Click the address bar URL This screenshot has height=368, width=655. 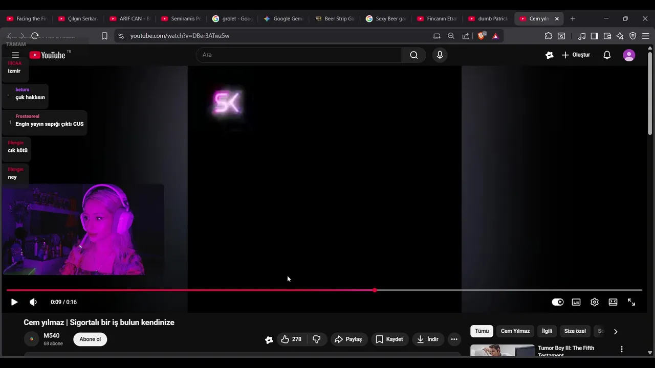[x=180, y=36]
